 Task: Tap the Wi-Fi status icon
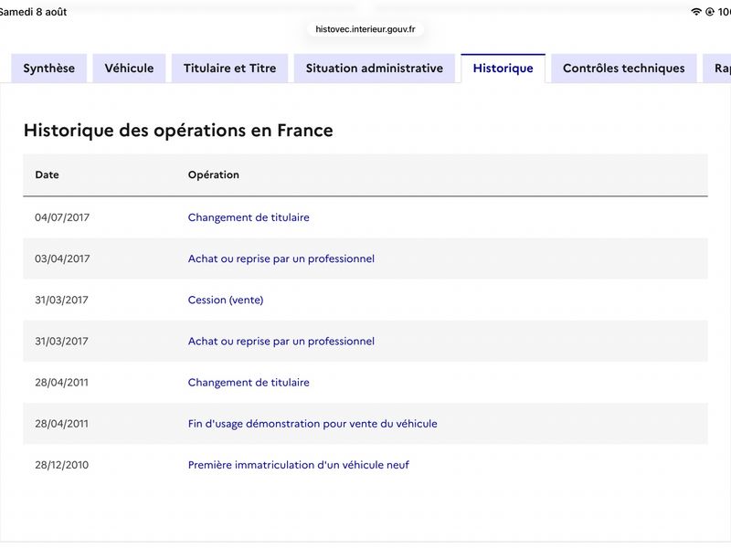pyautogui.click(x=695, y=12)
